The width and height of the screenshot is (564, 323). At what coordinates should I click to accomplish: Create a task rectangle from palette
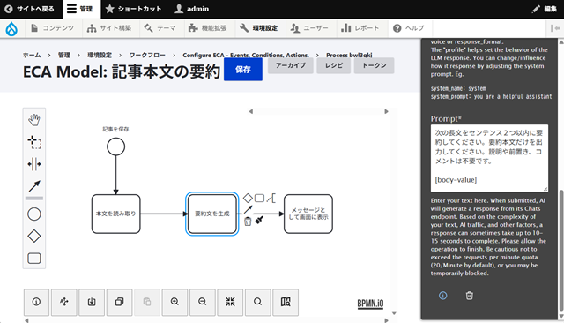(34, 259)
